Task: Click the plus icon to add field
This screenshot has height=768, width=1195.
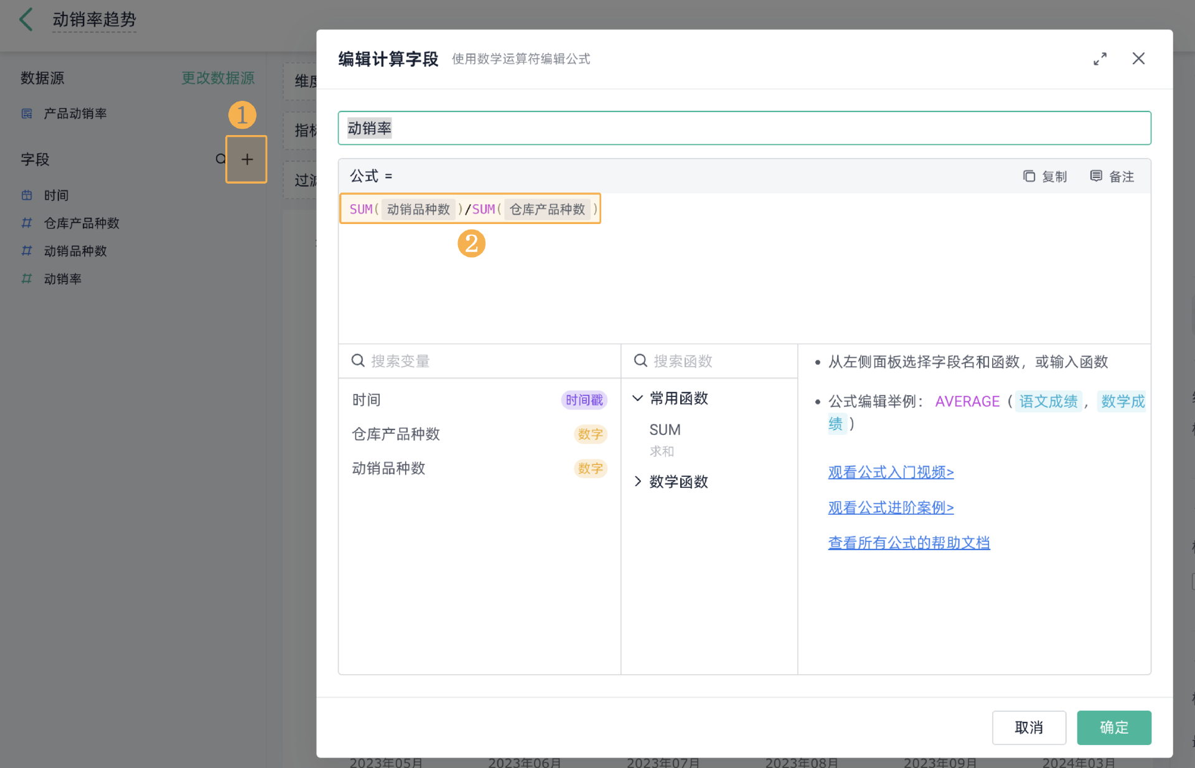Action: [246, 159]
